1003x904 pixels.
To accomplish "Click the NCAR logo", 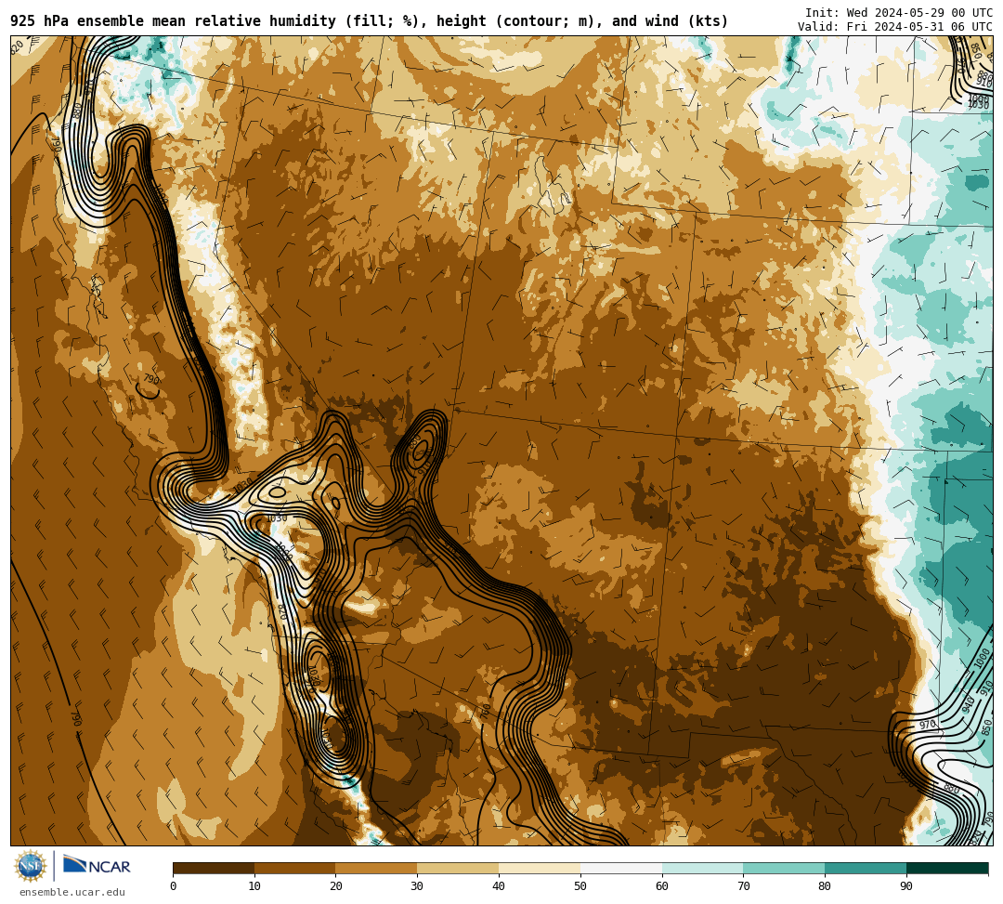I will tap(97, 865).
